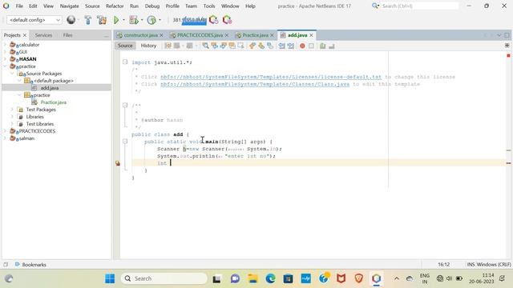513x288 pixels.
Task: Click the Shift Line Left icon
Action: tap(281, 46)
